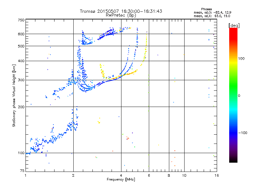Select the 'mean, sd,X: 93.0, 19.0' line
The height and width of the screenshot is (191, 255).
click(x=212, y=16)
